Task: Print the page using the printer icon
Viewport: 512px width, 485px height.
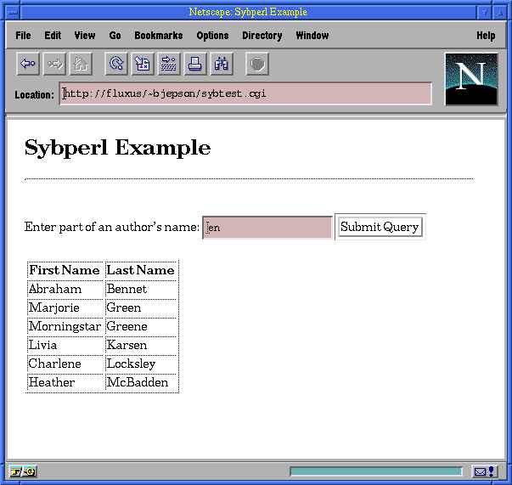Action: pos(195,64)
